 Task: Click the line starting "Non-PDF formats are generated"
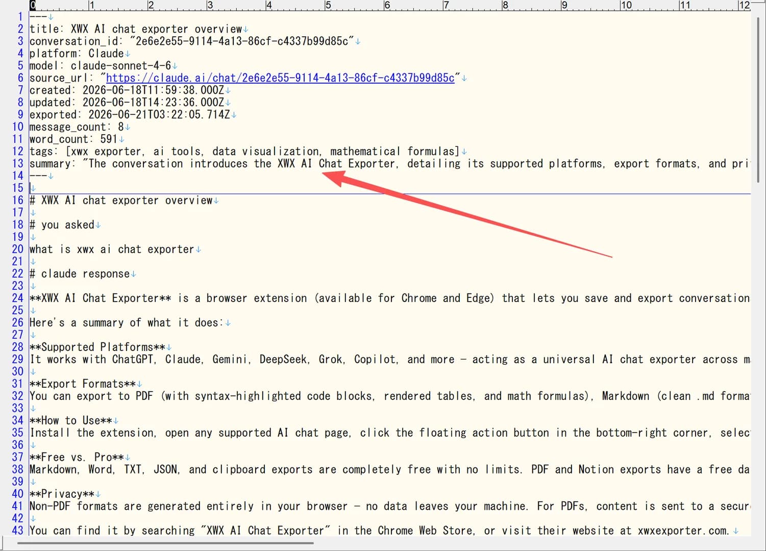[x=389, y=507]
